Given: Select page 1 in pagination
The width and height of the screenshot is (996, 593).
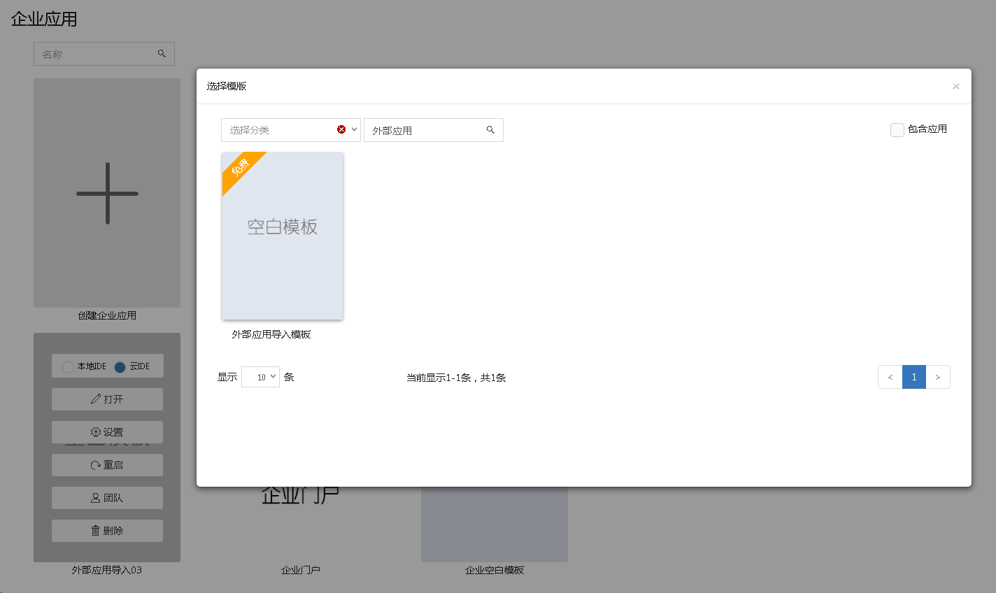Looking at the screenshot, I should click(913, 377).
